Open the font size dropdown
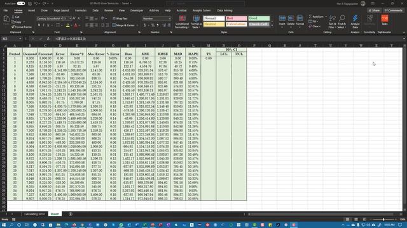 [x=71, y=18]
